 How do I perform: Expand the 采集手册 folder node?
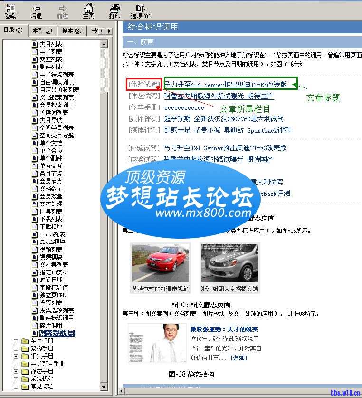16,356
